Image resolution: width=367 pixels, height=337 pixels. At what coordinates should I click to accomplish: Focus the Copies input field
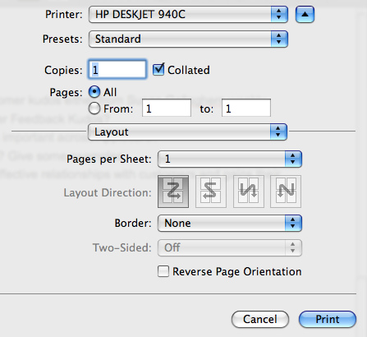tap(117, 70)
